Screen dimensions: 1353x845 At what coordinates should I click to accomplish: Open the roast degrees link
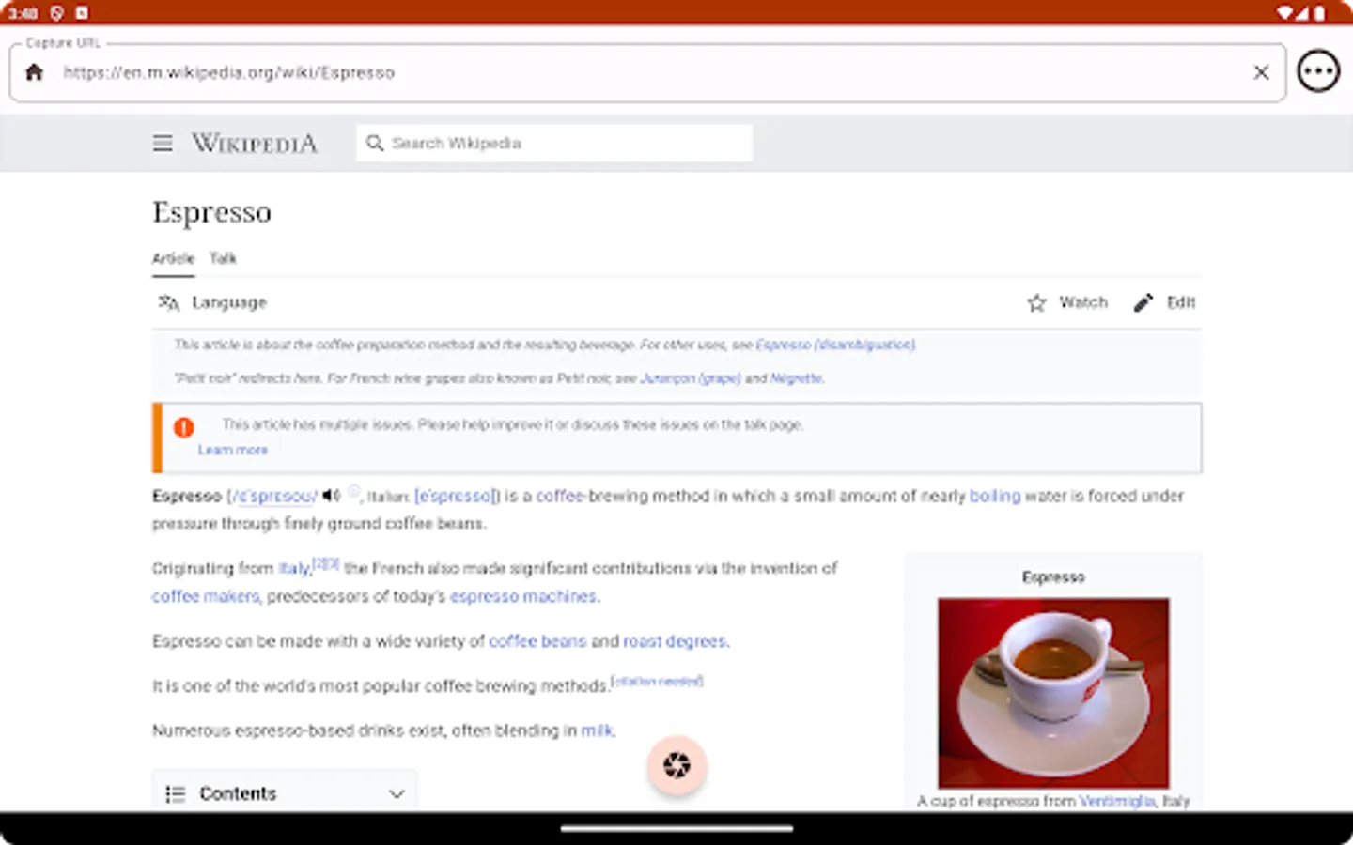pyautogui.click(x=675, y=641)
